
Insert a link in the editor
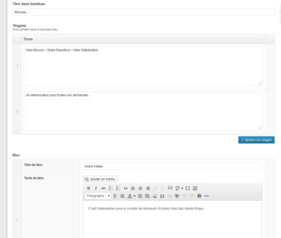pos(155,188)
